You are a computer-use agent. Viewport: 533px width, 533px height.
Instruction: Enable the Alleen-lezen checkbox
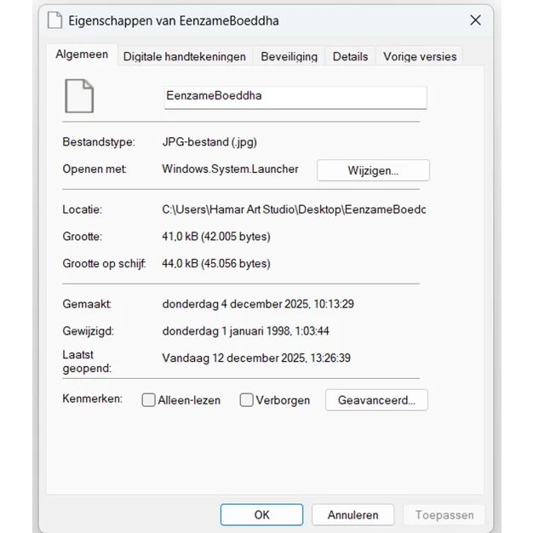pos(149,400)
